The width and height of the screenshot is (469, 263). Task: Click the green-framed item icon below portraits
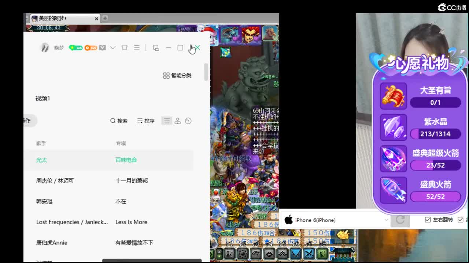click(225, 52)
